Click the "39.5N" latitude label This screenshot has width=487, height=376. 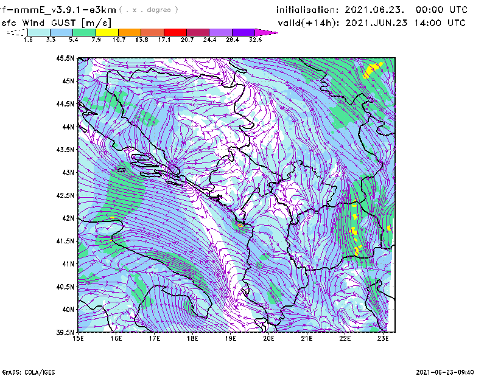coord(65,332)
